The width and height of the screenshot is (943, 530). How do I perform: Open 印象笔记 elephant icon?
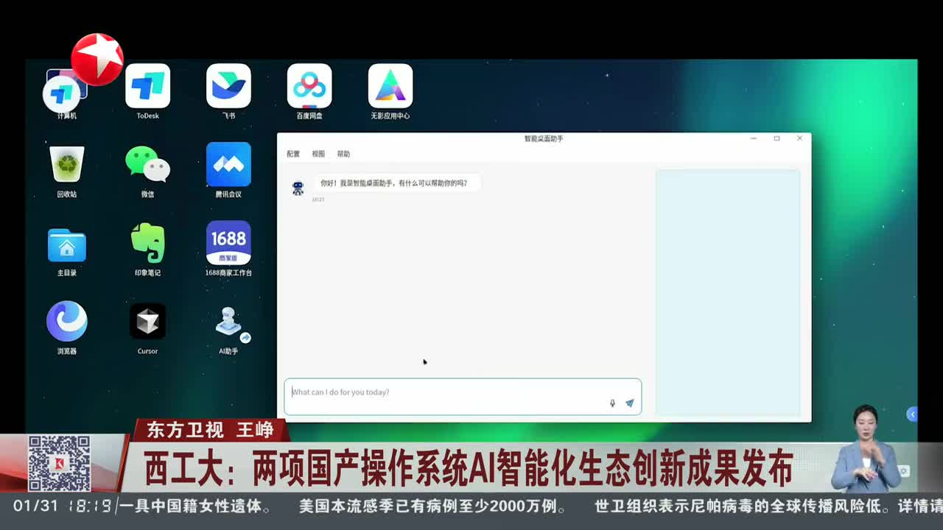pos(147,244)
